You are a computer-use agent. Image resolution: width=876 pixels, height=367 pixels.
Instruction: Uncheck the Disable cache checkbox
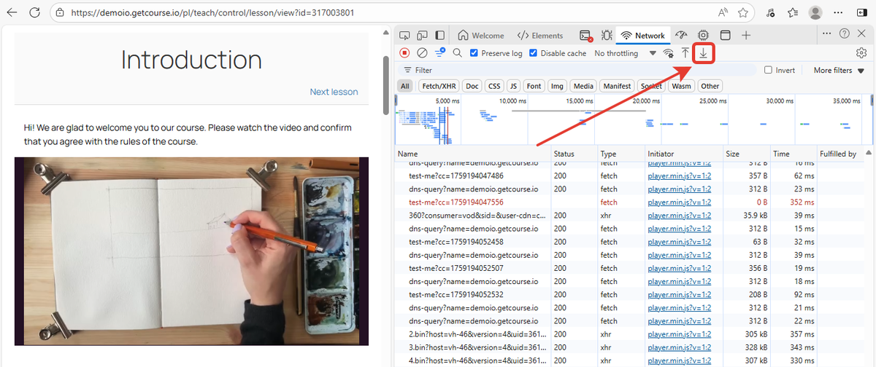pos(534,53)
